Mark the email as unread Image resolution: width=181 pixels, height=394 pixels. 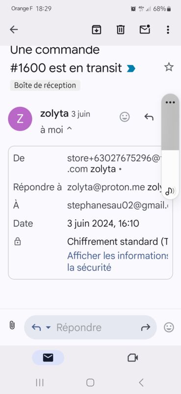145,30
